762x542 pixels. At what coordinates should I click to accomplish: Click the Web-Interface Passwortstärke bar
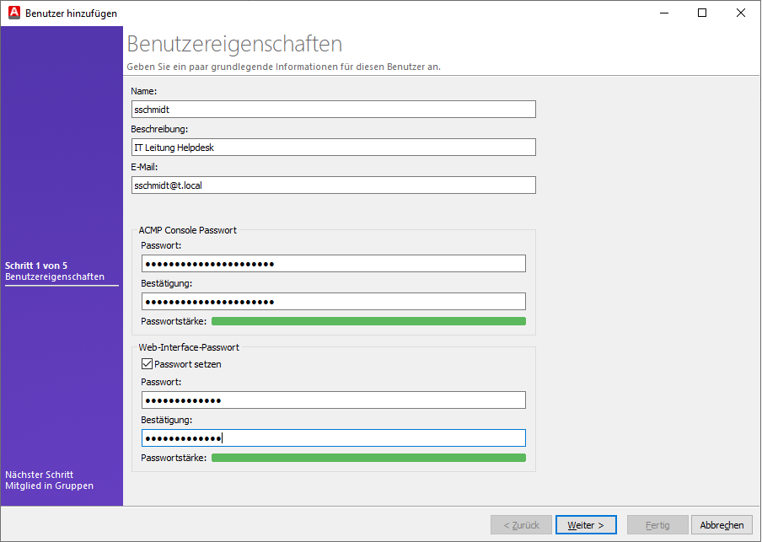click(368, 458)
